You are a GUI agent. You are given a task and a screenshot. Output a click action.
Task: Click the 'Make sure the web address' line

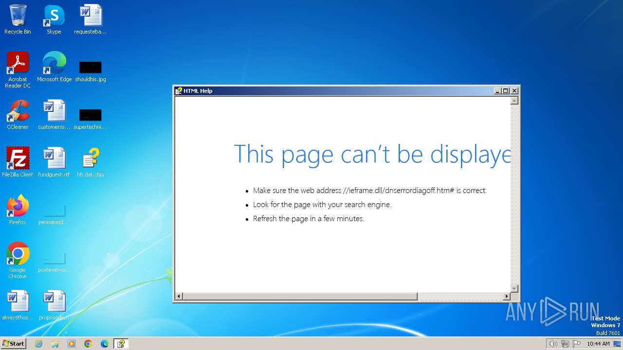(370, 191)
